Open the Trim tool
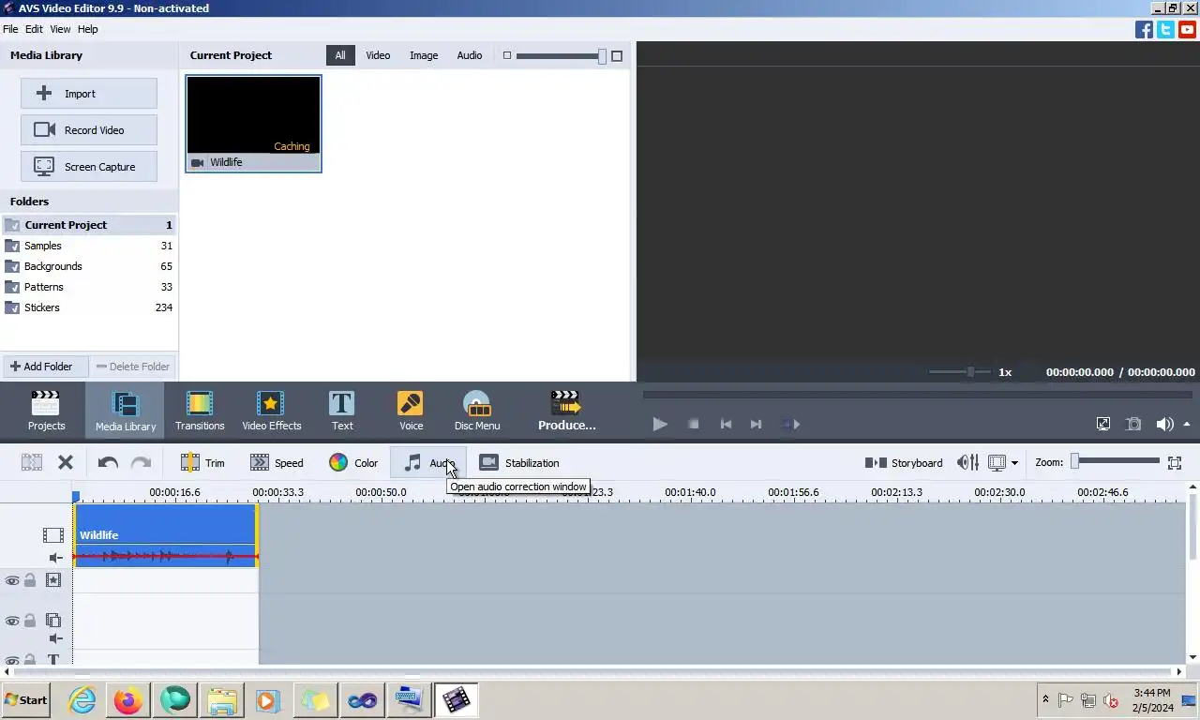This screenshot has width=1200, height=720. point(202,462)
